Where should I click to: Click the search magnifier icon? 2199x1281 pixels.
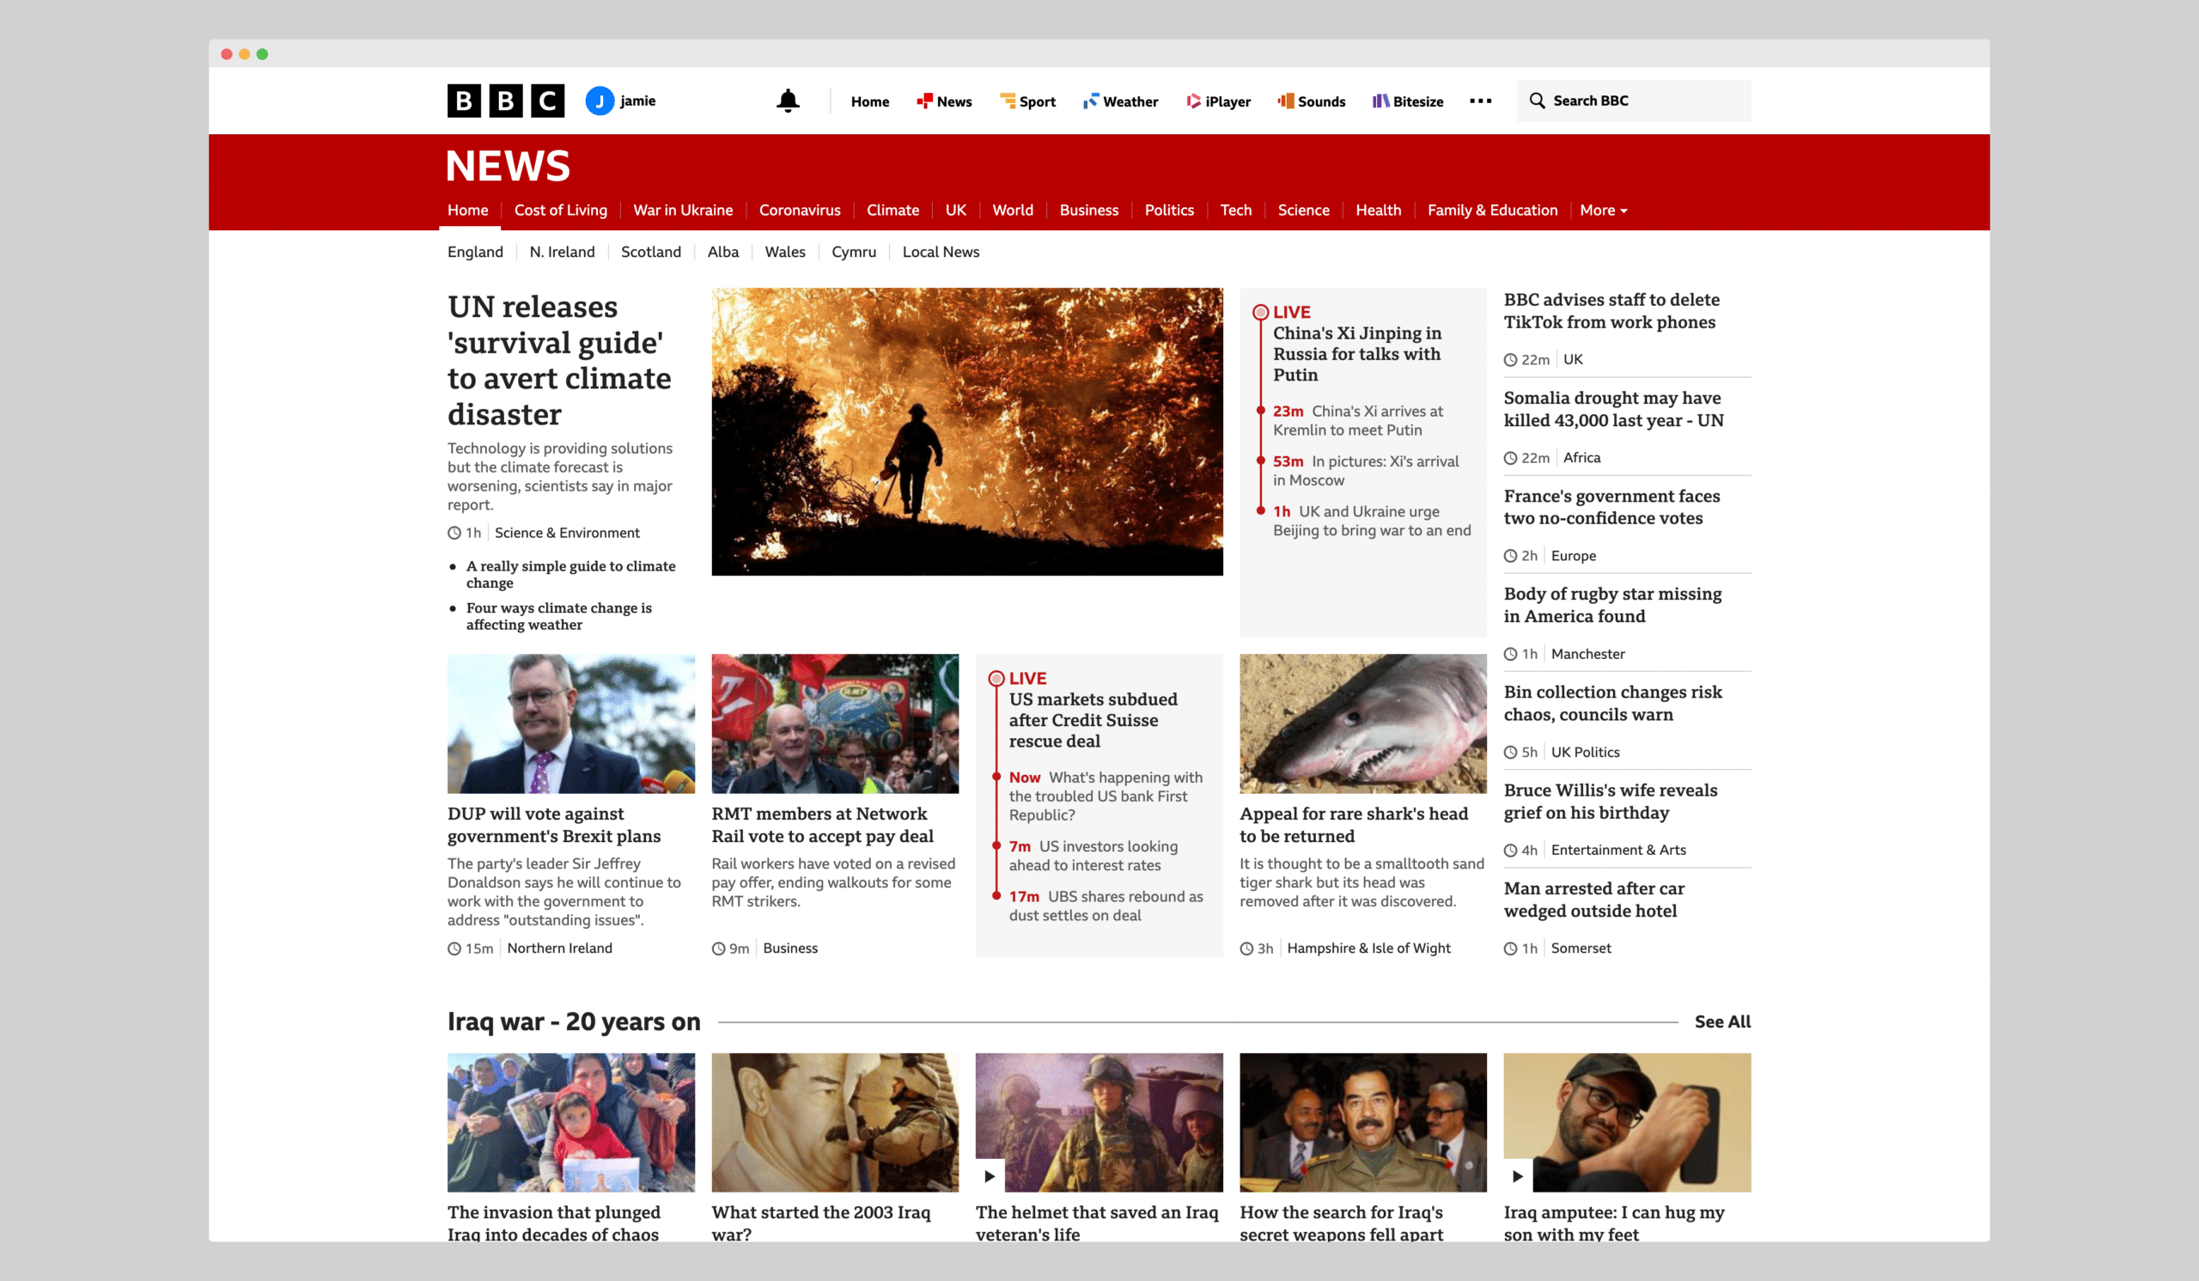click(1537, 101)
